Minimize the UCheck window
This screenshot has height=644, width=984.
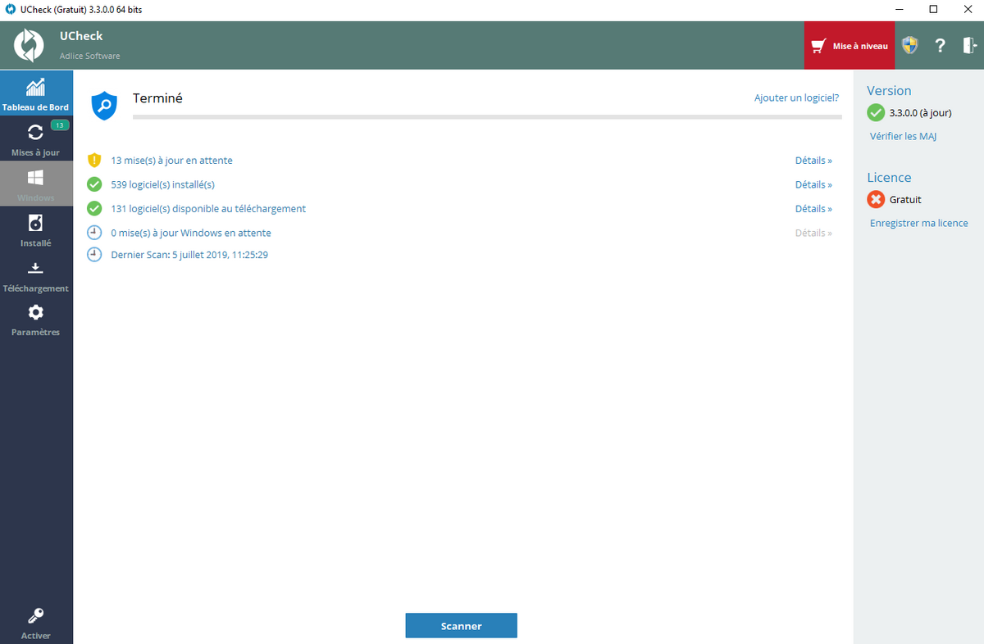coord(899,9)
